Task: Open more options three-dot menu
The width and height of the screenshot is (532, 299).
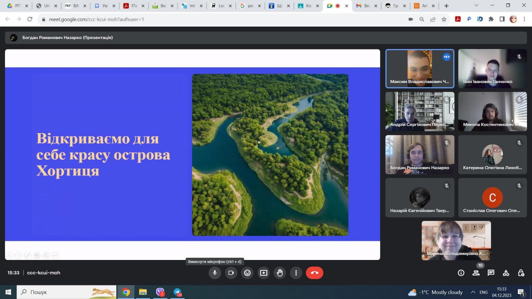Action: click(296, 273)
